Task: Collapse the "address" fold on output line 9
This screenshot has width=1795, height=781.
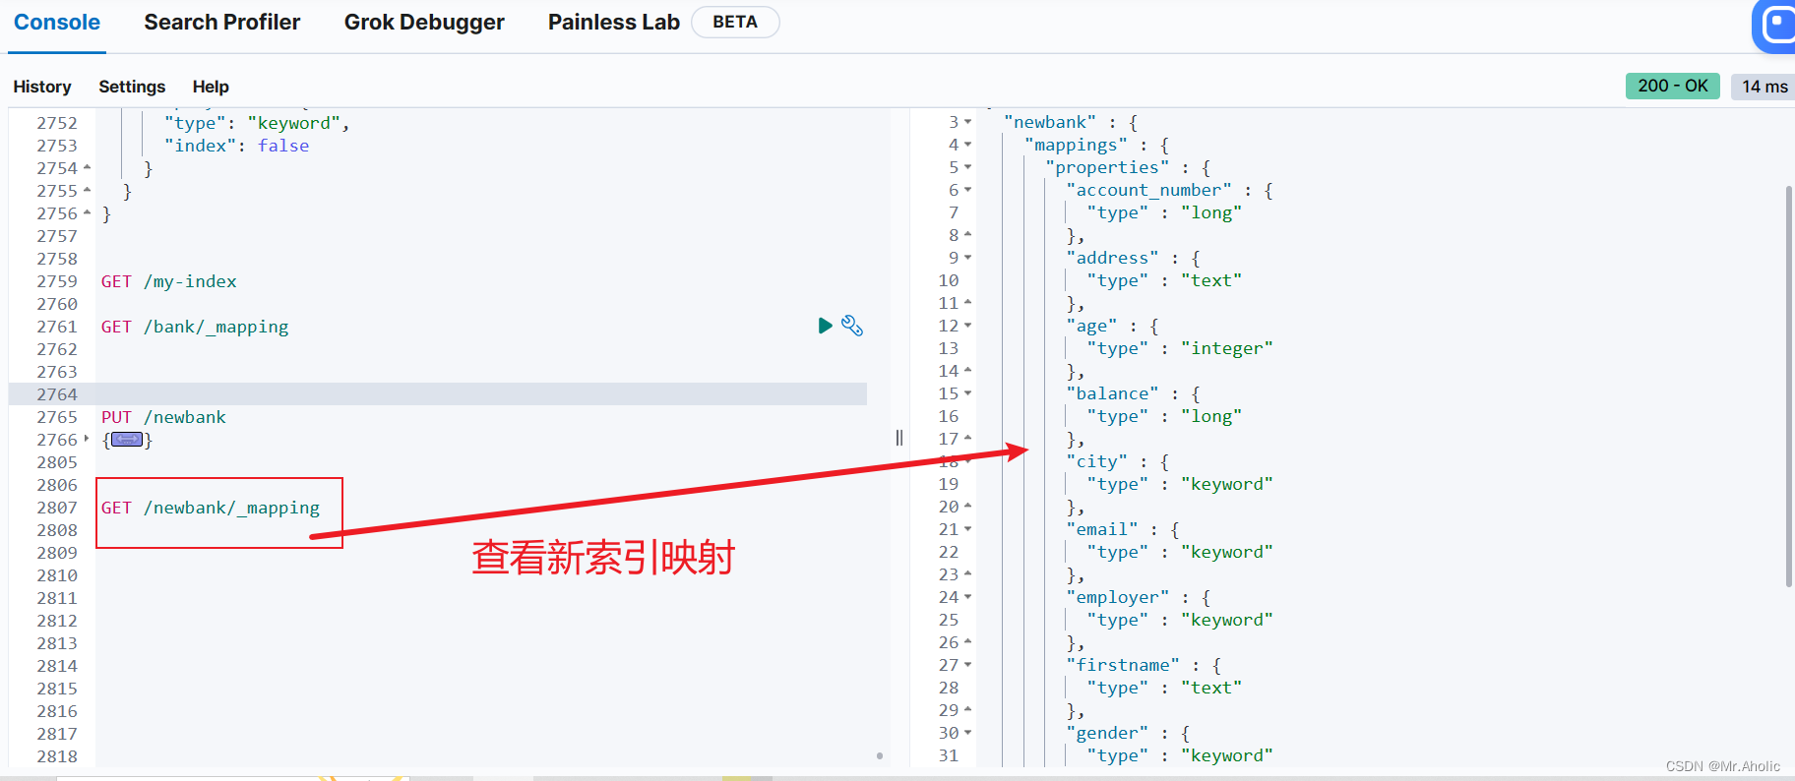Action: 968,258
